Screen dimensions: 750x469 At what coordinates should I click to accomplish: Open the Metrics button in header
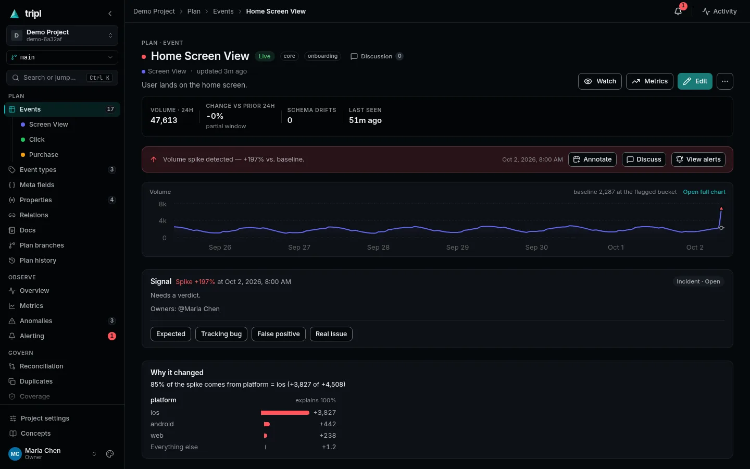pyautogui.click(x=649, y=81)
